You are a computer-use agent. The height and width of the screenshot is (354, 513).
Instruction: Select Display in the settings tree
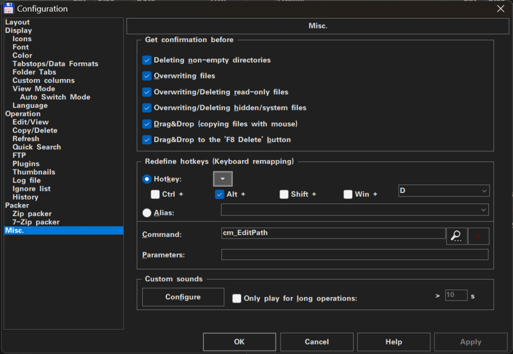(19, 30)
